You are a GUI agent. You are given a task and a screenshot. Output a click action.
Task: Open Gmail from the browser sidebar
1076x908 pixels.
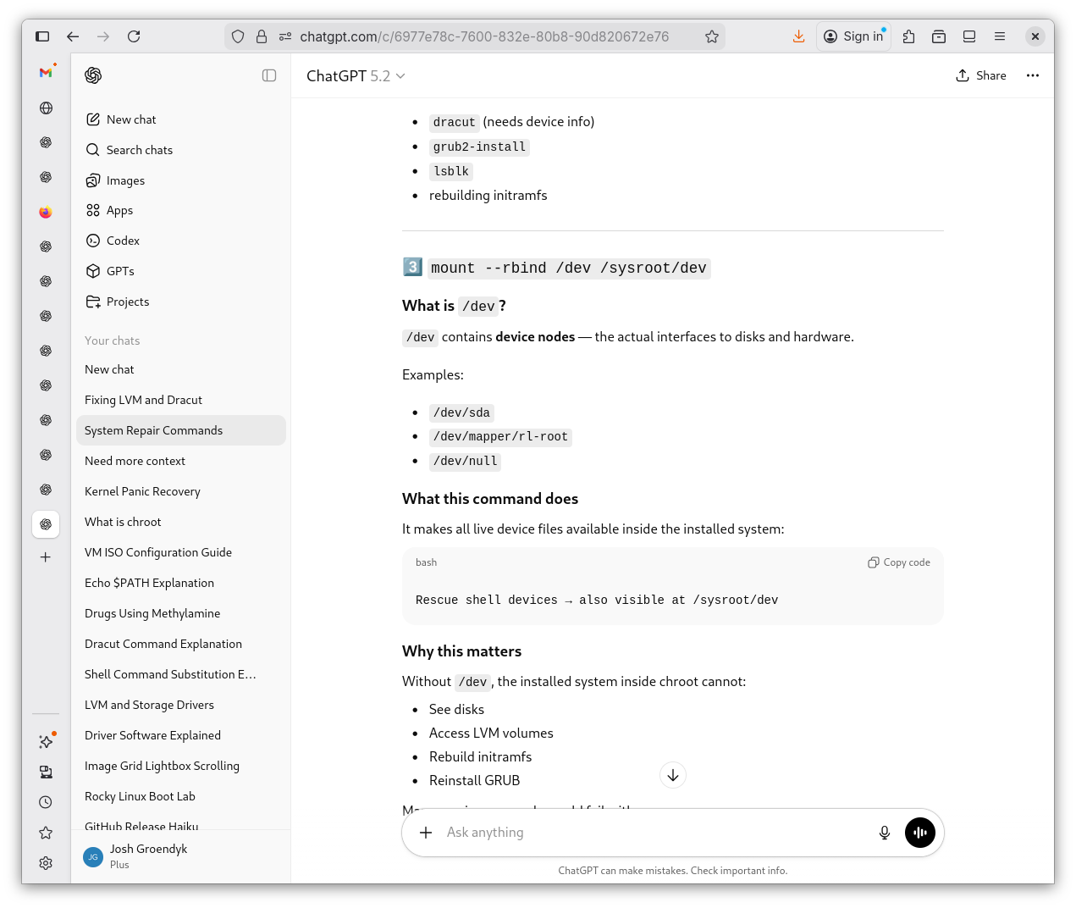tap(46, 73)
